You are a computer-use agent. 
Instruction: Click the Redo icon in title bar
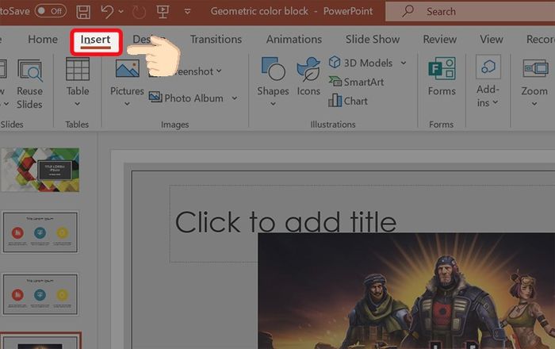(x=139, y=12)
